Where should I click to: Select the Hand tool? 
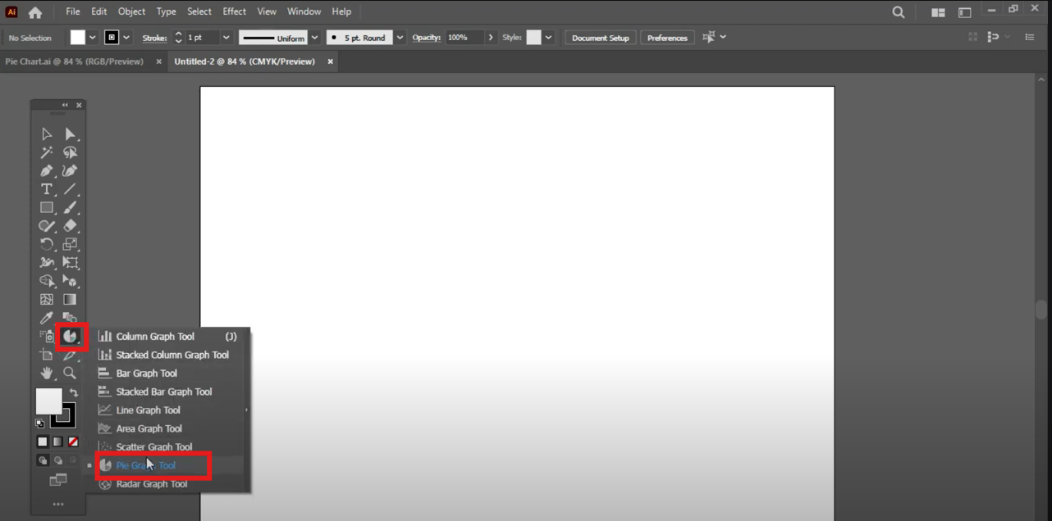pyautogui.click(x=47, y=373)
